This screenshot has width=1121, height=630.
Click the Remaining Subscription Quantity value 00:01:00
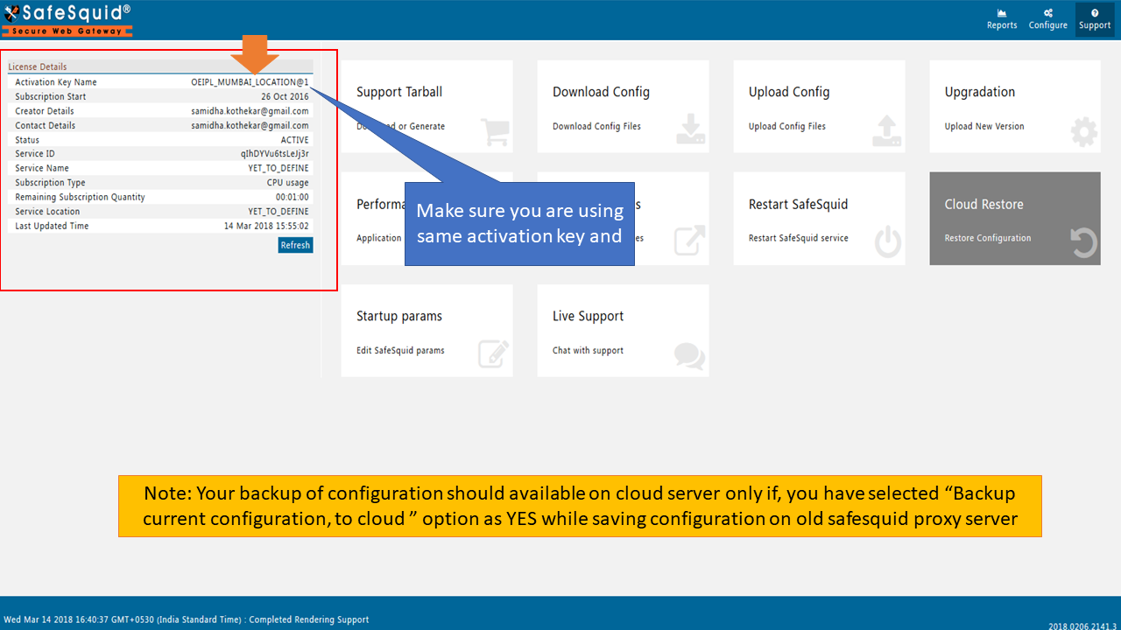pyautogui.click(x=293, y=197)
